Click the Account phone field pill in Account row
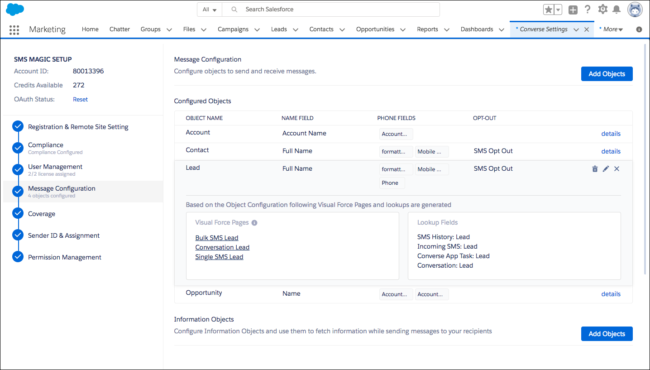Image resolution: width=650 pixels, height=370 pixels. click(396, 134)
